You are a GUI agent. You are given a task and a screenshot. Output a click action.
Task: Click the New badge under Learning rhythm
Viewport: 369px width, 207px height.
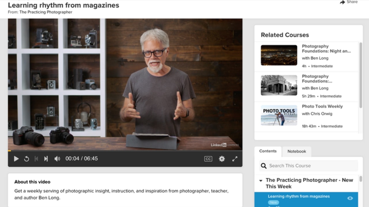pos(274,203)
